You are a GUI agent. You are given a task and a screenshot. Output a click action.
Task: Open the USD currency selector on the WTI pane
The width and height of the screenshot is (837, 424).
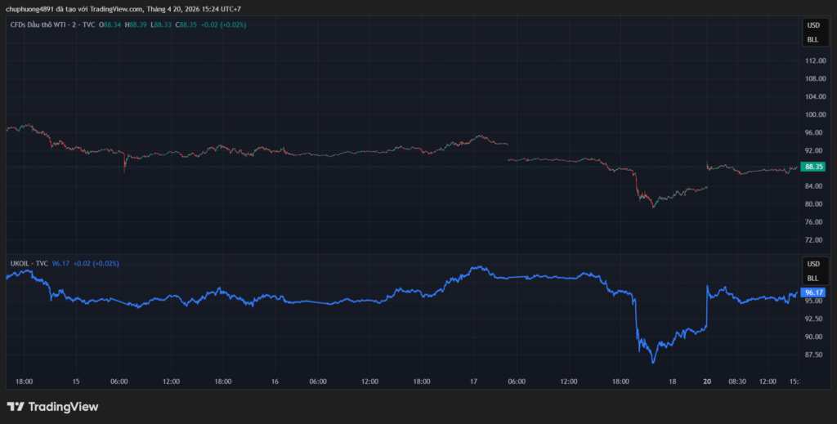click(x=812, y=25)
